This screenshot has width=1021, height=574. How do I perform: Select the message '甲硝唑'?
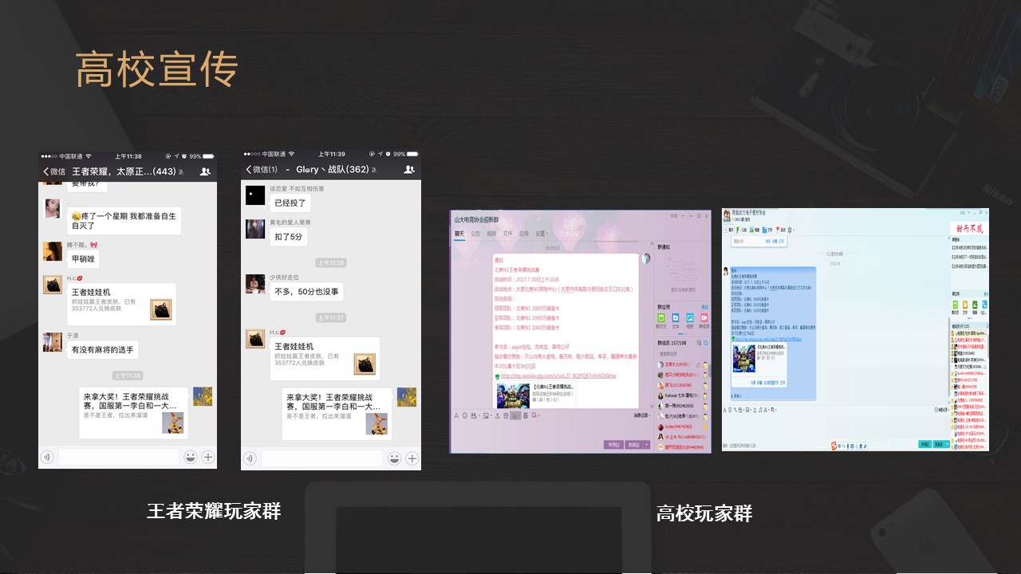tap(83, 259)
